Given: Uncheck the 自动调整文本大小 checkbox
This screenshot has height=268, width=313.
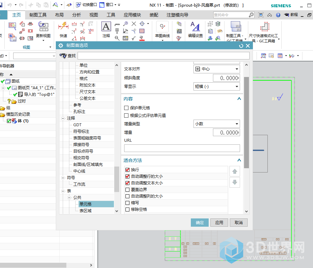Looking at the screenshot, I should tap(127, 183).
